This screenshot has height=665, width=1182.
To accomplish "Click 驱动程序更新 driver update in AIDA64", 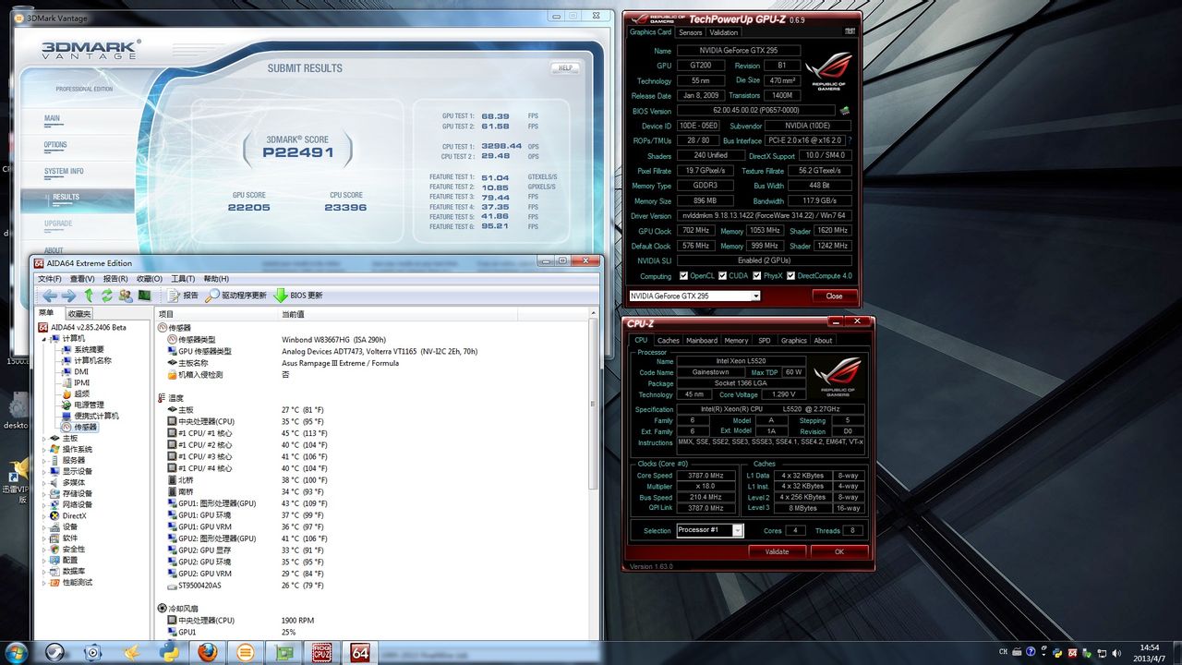I will pos(236,296).
